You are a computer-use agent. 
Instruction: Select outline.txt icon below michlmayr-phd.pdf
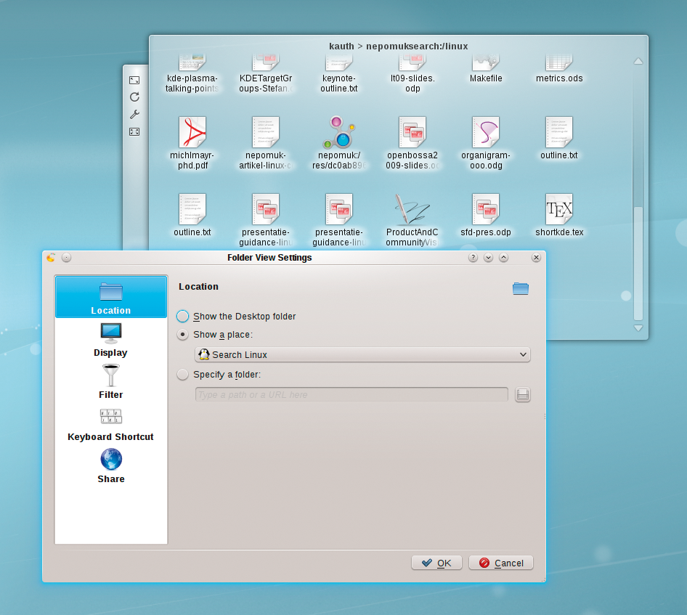[192, 209]
